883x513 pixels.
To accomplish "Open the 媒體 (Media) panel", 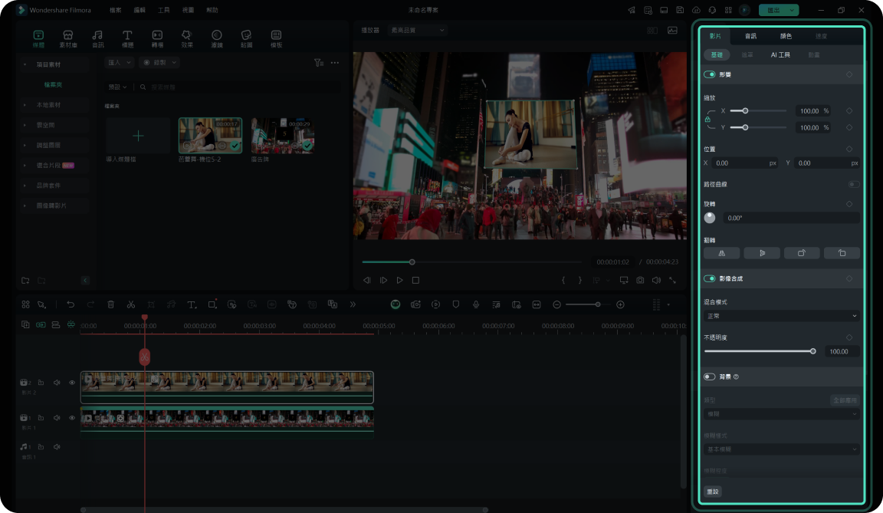I will click(38, 38).
